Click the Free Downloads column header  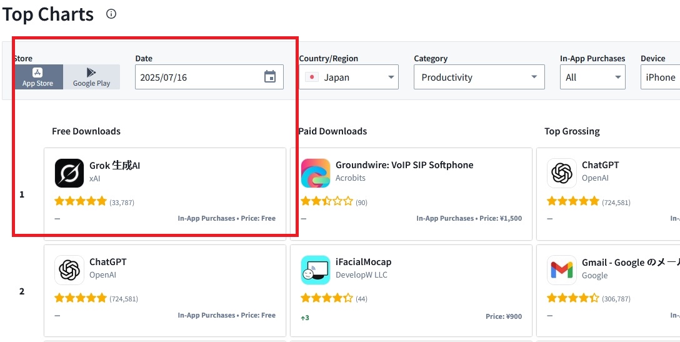click(86, 131)
